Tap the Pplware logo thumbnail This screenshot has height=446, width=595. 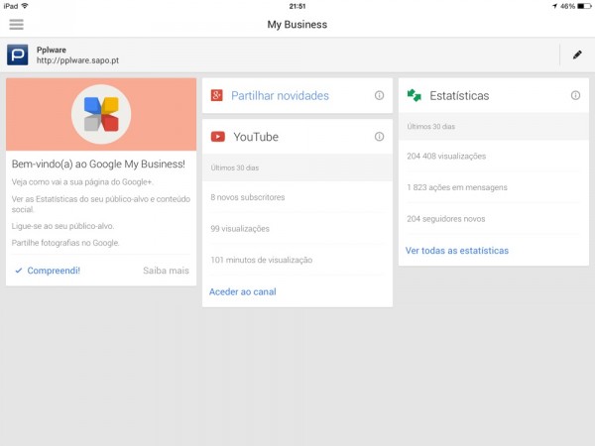pos(18,55)
